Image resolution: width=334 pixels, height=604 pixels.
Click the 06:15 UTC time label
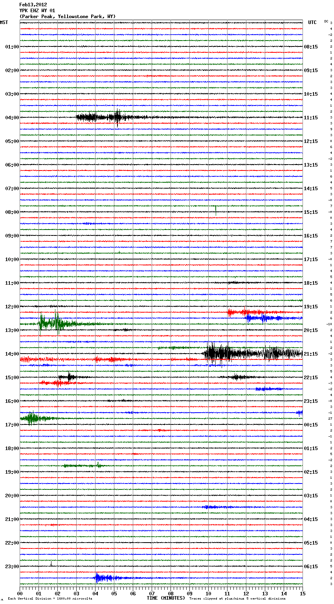[x=311, y=567]
